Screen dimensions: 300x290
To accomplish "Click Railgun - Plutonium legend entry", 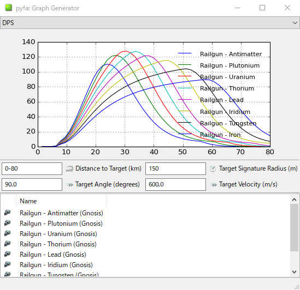I will pyautogui.click(x=219, y=65).
